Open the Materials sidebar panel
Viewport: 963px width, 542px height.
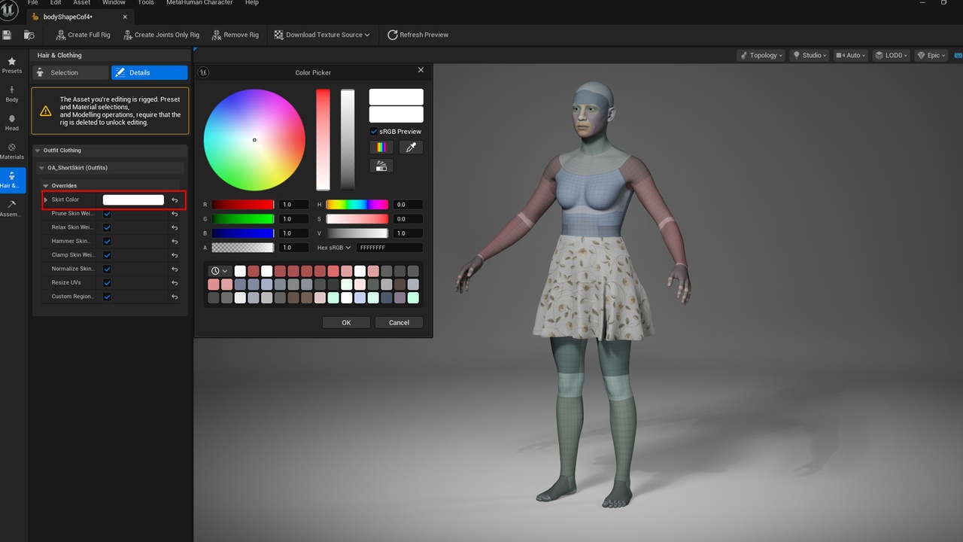[x=12, y=151]
